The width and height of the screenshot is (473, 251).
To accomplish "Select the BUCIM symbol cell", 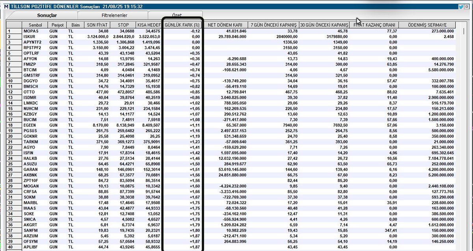I will [30, 119].
